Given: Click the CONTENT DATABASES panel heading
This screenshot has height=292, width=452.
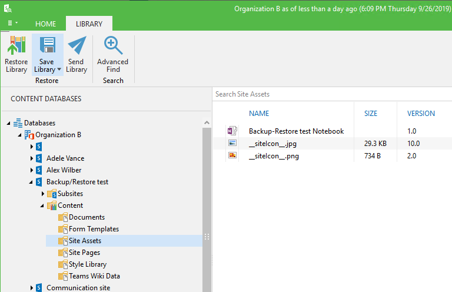Looking at the screenshot, I should click(46, 99).
